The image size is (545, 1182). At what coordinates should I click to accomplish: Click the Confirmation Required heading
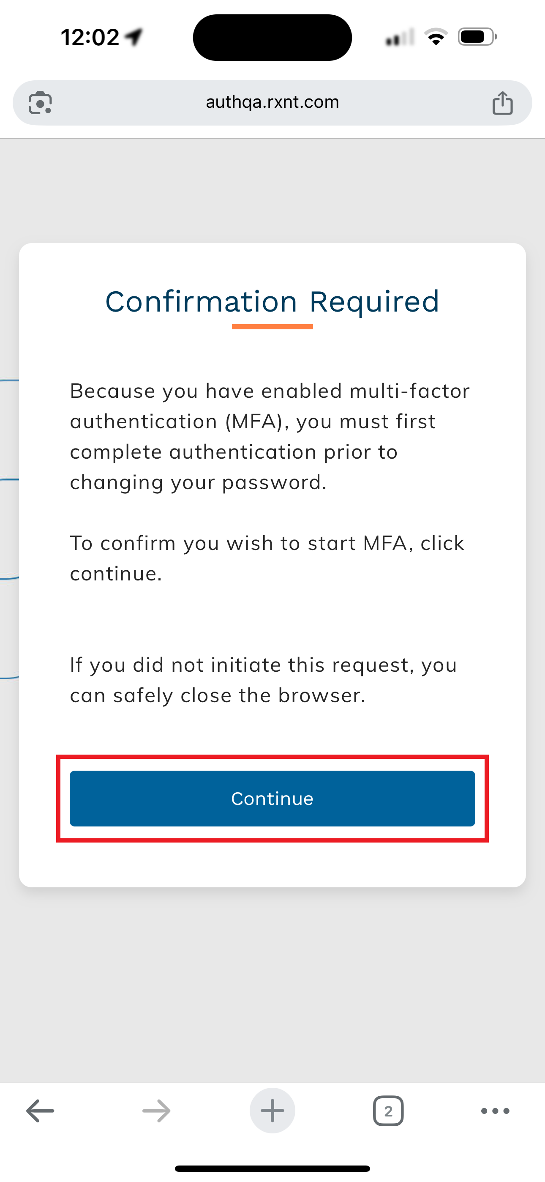pos(272,301)
